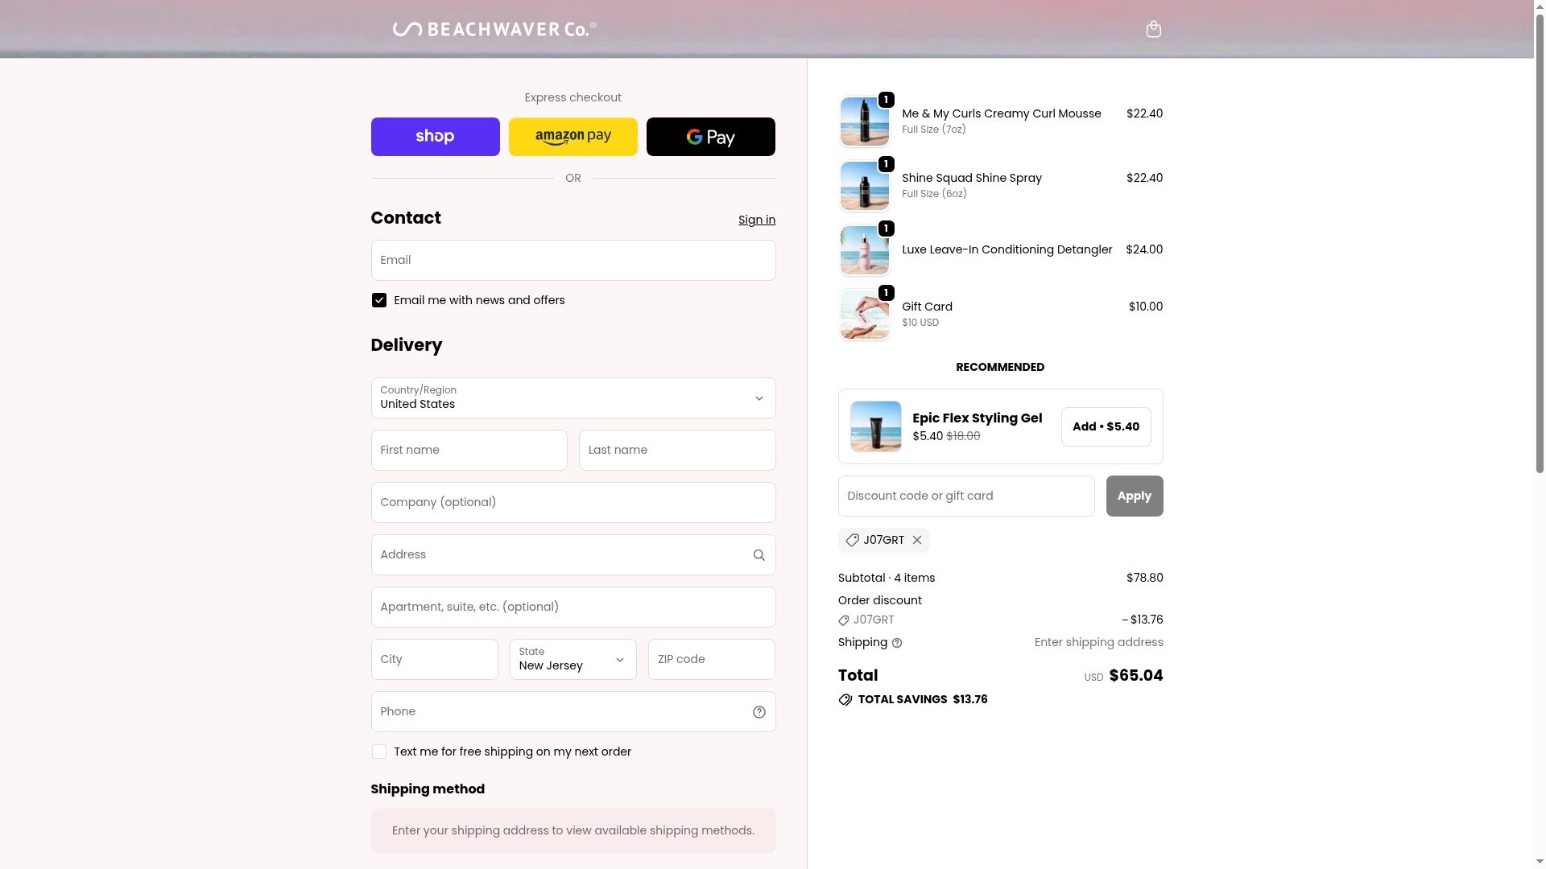The height and width of the screenshot is (869, 1546).
Task: Pay with Amazon Pay express button
Action: pos(573,137)
